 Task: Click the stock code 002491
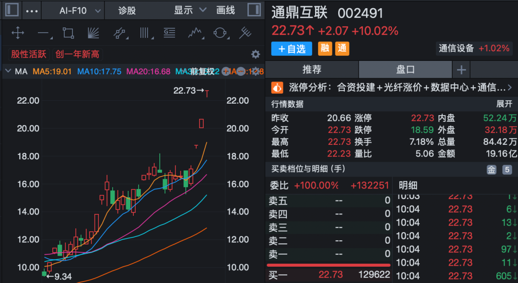(360, 13)
